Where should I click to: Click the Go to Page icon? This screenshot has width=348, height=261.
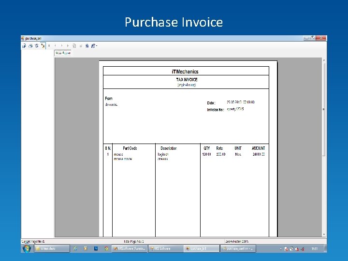[74, 46]
